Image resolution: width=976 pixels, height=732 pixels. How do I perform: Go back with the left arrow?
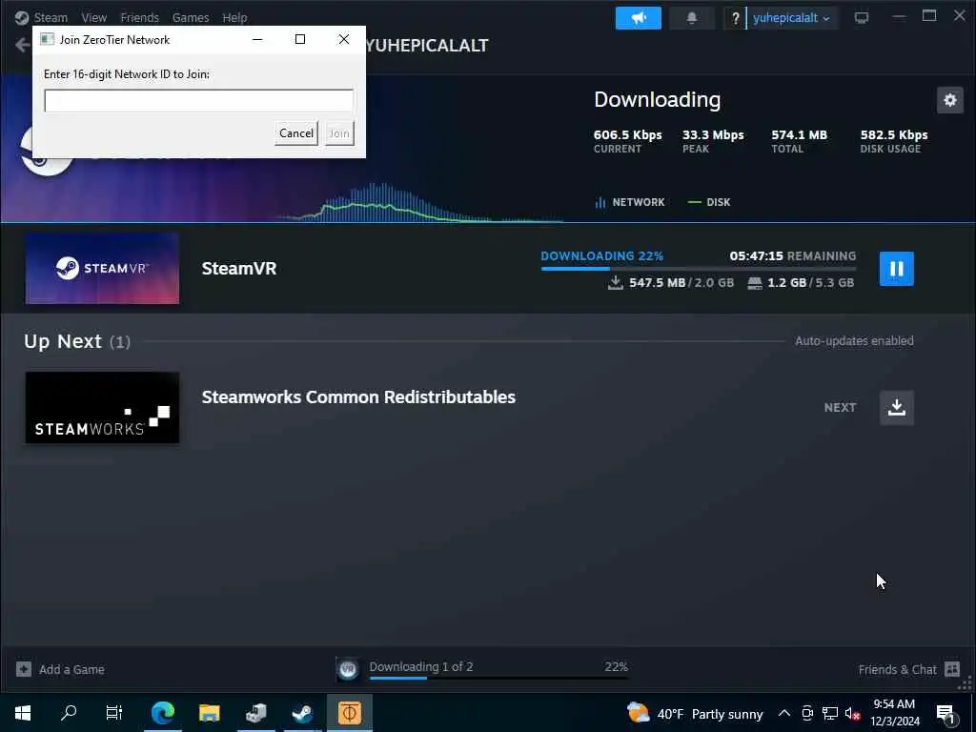pos(23,45)
